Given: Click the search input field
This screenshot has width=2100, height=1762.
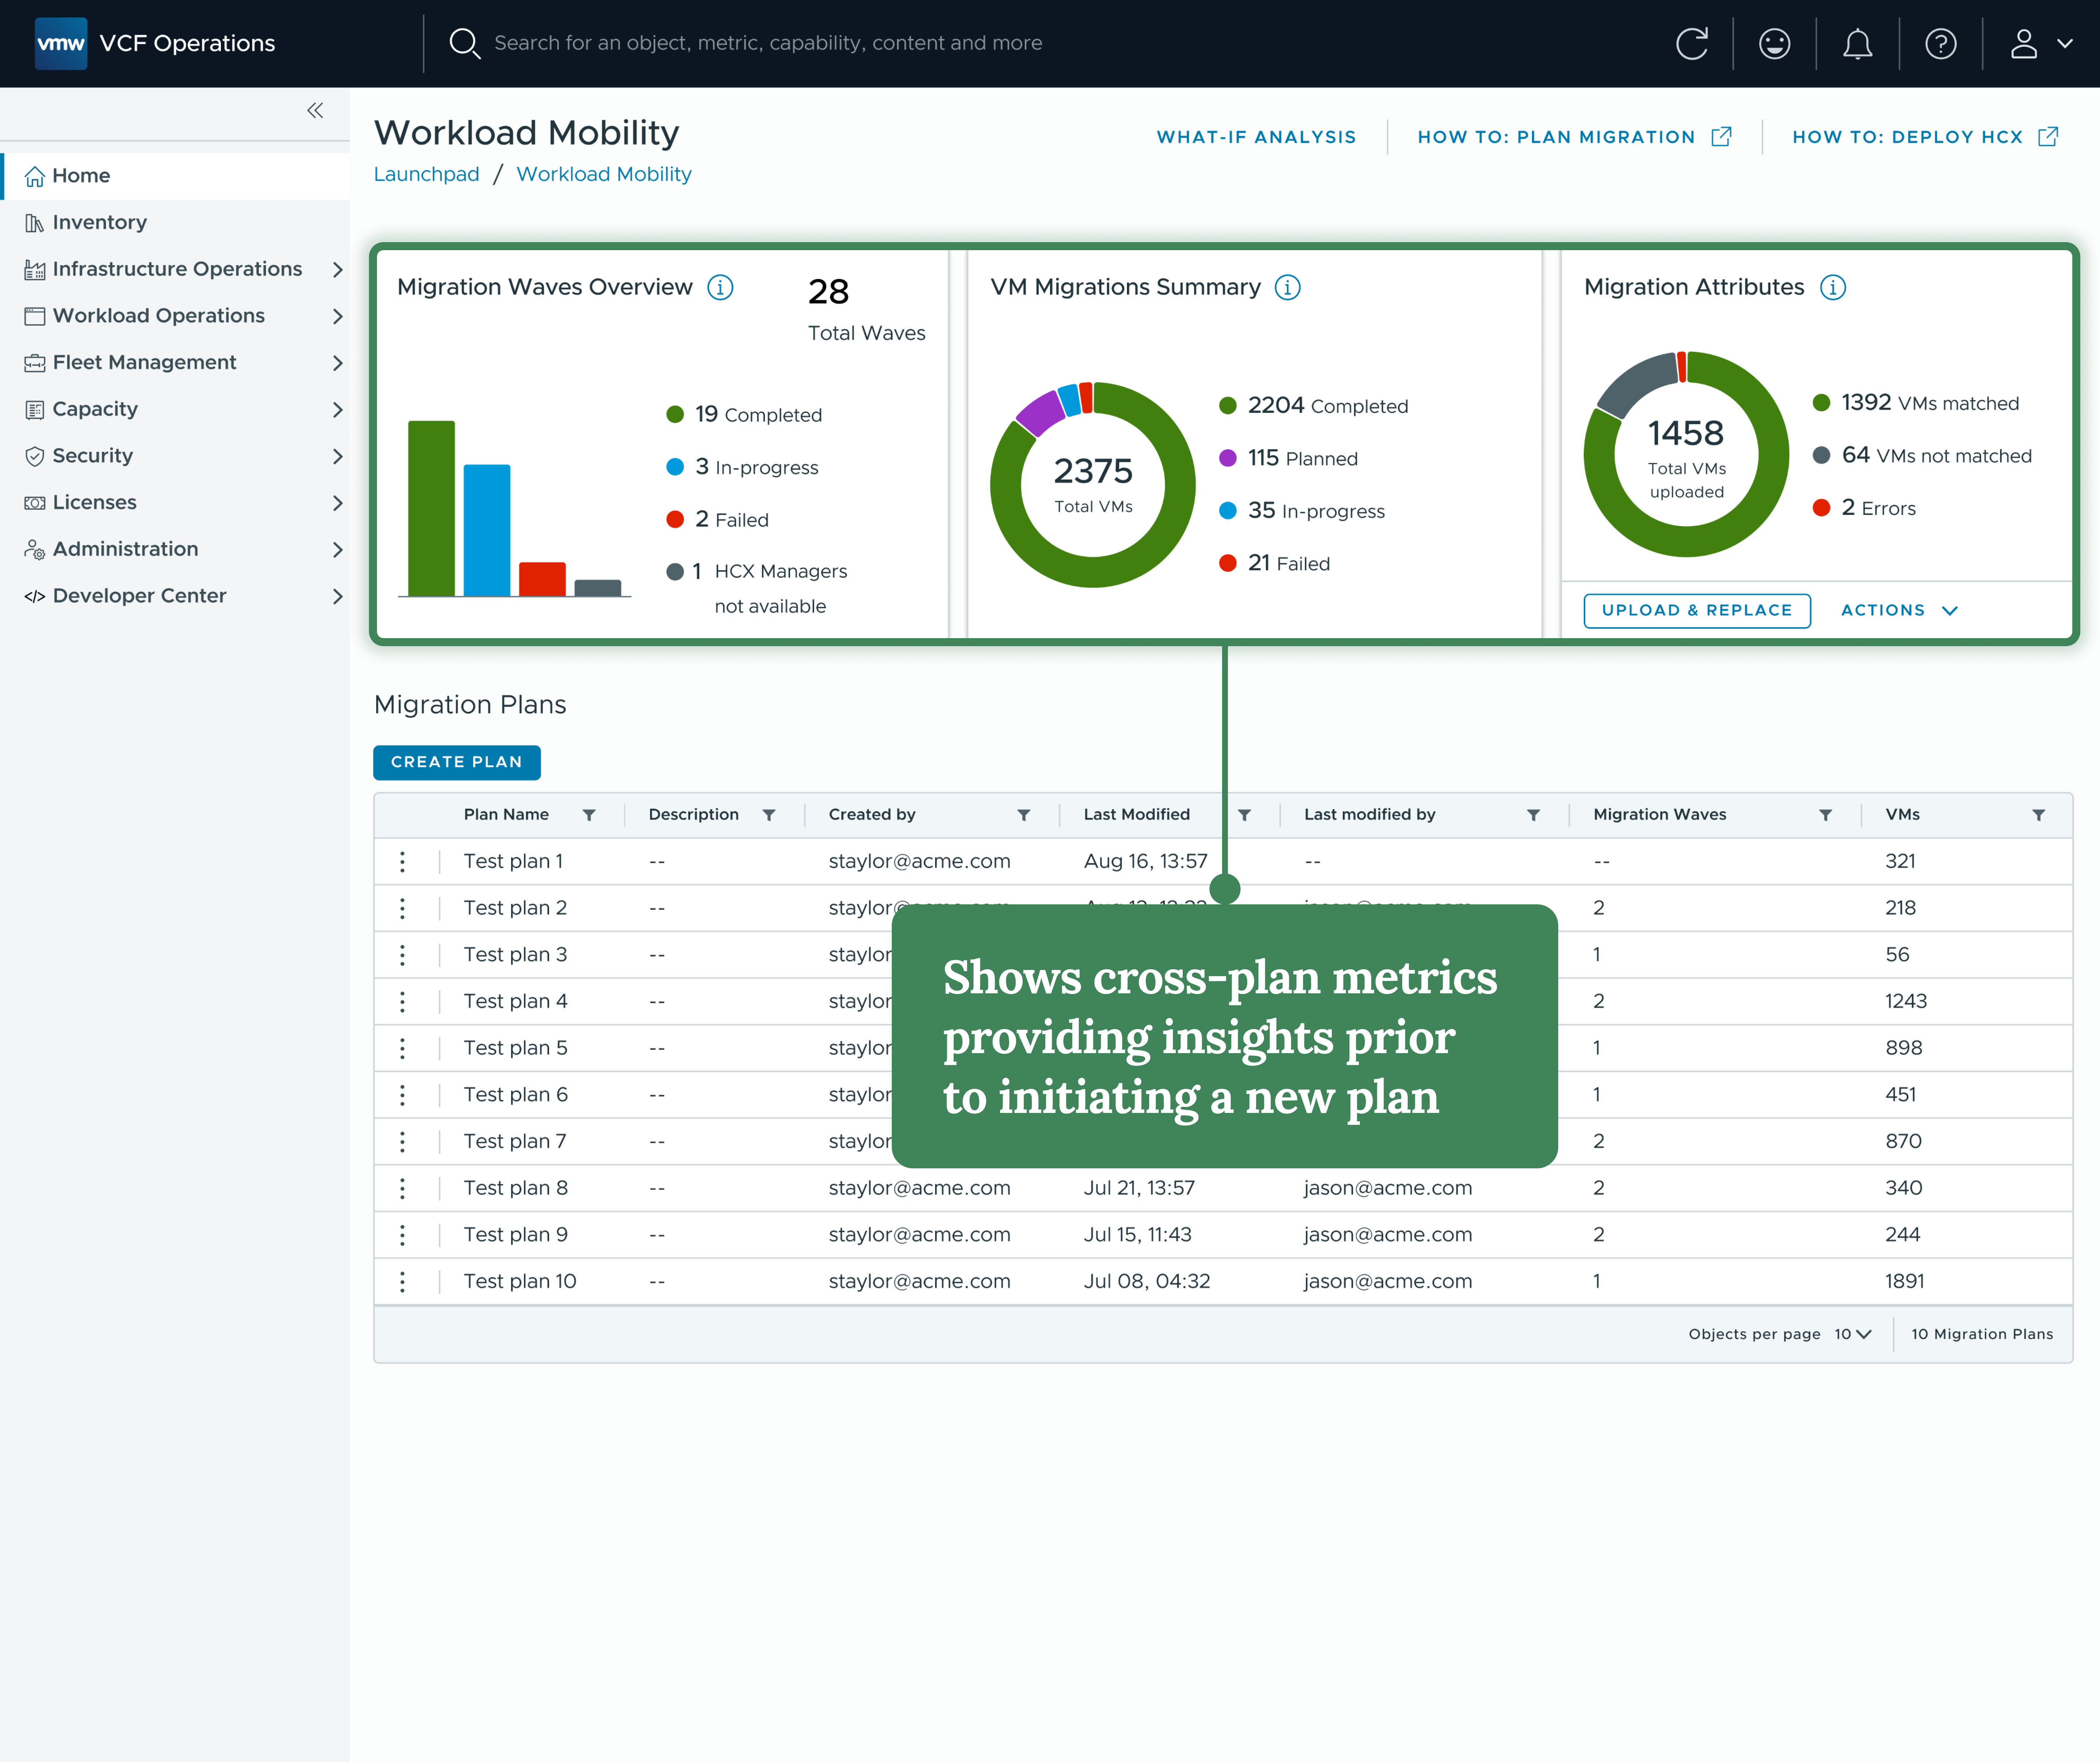Looking at the screenshot, I should coord(768,43).
